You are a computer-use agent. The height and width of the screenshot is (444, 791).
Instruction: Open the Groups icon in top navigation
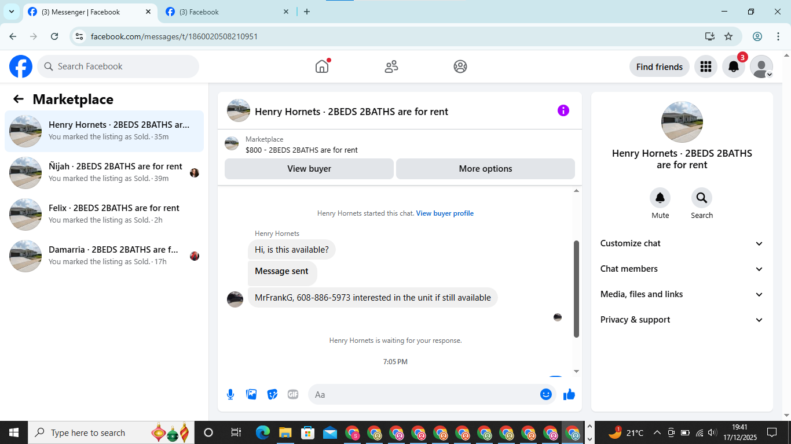(x=460, y=66)
